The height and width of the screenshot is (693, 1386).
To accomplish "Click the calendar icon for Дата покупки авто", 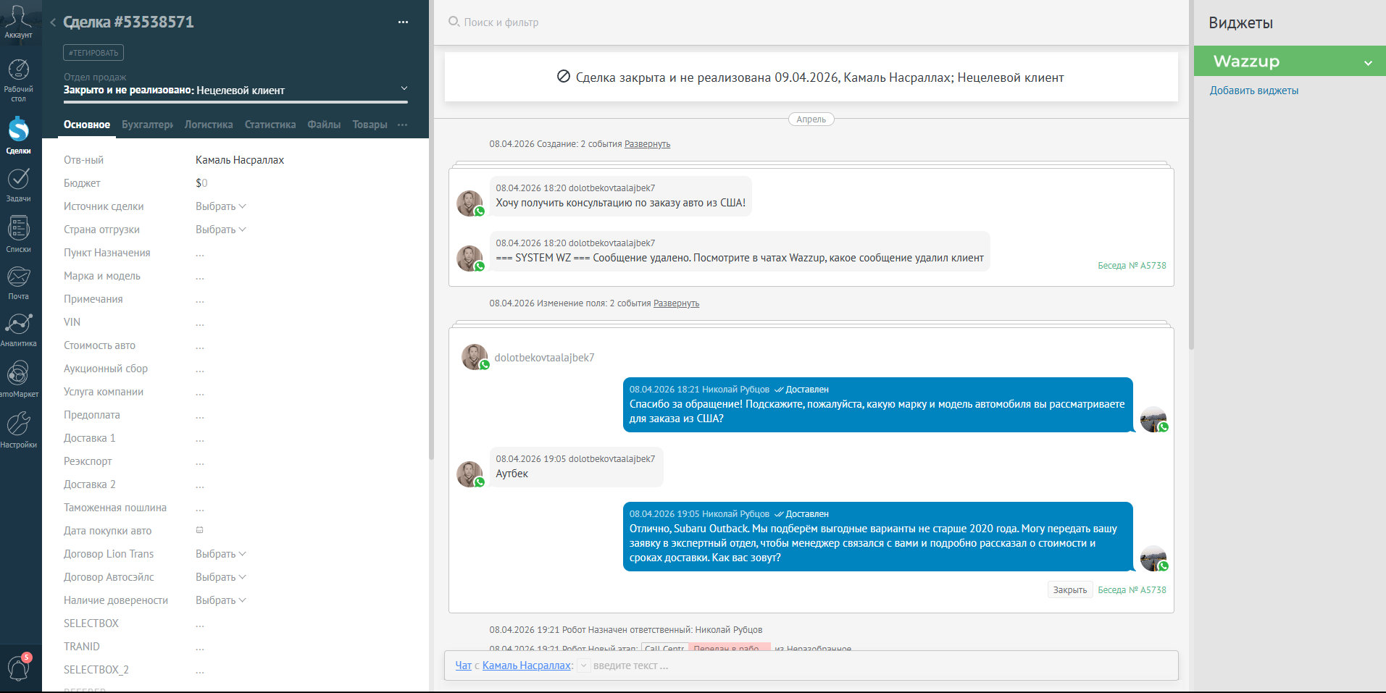I will [200, 530].
